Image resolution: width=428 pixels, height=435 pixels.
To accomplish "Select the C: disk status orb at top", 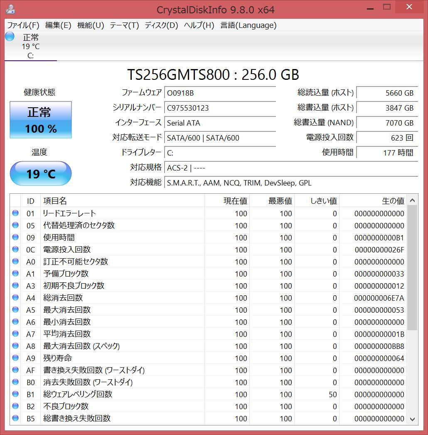I will pyautogui.click(x=10, y=36).
